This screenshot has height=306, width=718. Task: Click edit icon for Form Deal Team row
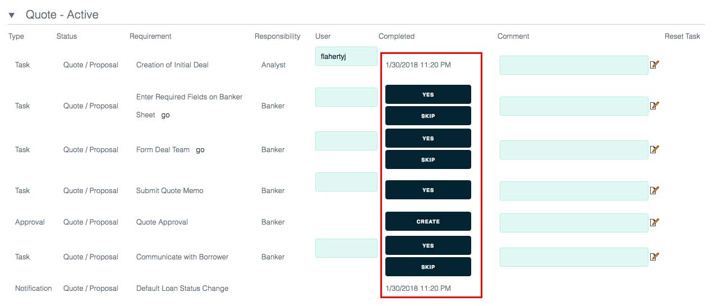click(x=654, y=149)
